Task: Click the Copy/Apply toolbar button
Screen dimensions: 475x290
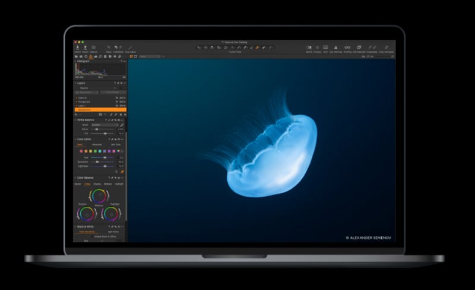Action: click(372, 48)
